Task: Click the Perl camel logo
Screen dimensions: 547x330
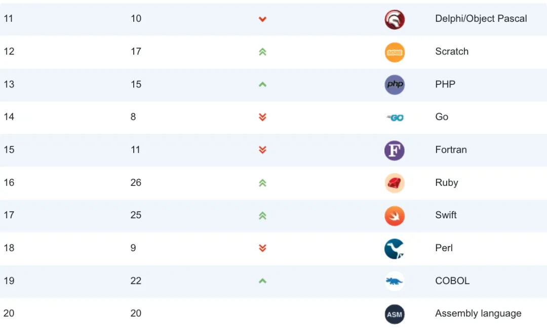Action: (394, 249)
